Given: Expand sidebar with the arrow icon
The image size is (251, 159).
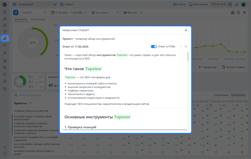Looking at the screenshot, I should coord(5,147).
